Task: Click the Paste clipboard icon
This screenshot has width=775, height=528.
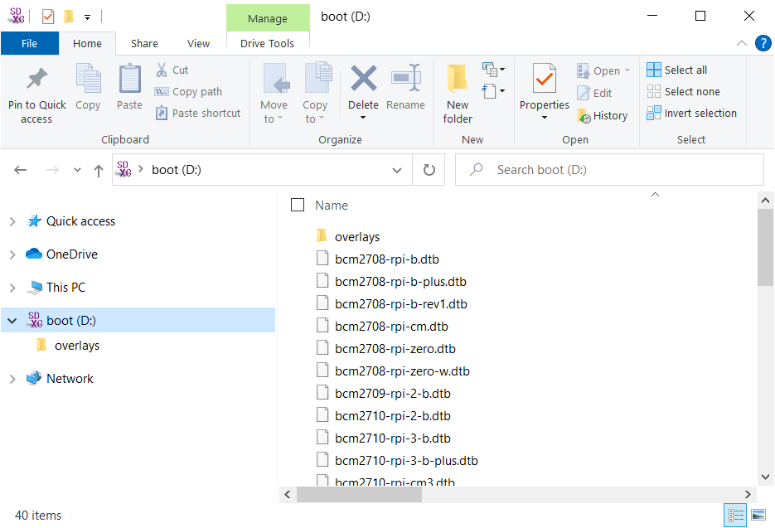Action: [129, 78]
